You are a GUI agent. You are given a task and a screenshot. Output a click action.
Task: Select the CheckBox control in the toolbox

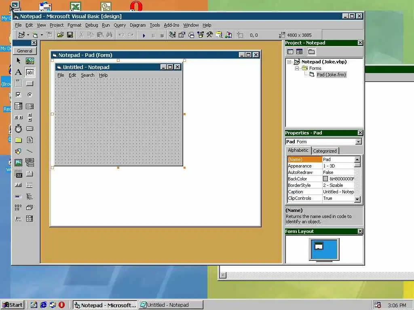18,94
